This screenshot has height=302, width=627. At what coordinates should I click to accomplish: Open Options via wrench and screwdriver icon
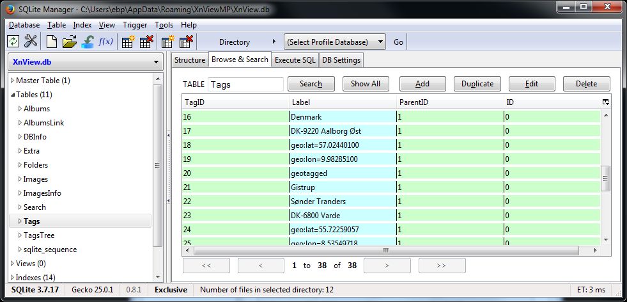(31, 41)
